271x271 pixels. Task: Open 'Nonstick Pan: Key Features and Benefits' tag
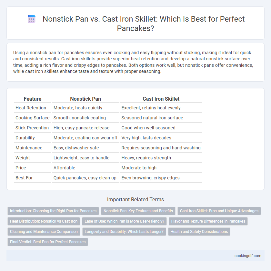[x=138, y=211]
